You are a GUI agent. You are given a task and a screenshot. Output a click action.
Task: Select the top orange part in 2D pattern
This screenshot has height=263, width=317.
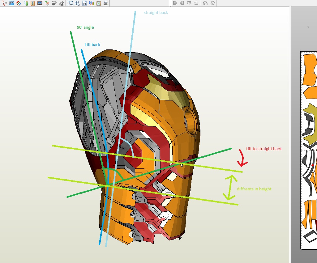pos(310,70)
